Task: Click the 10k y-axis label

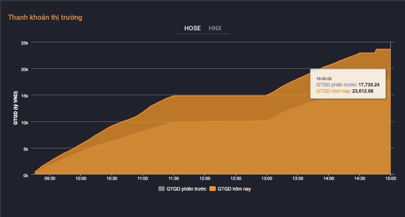Action: tap(24, 122)
